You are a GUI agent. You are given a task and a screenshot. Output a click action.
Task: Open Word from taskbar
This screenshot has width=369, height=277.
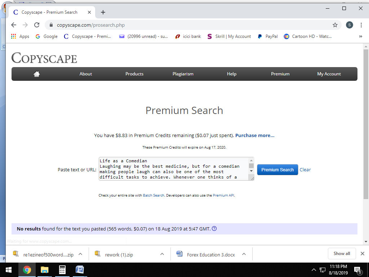click(x=80, y=270)
